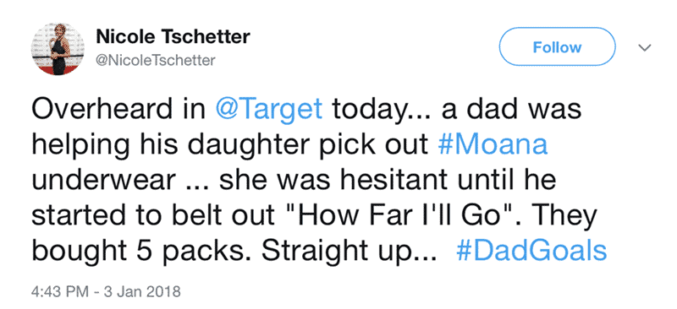Viewport: 677px width, 309px height.
Task: Click "Straight up..." text in tweet
Action: [x=350, y=252]
